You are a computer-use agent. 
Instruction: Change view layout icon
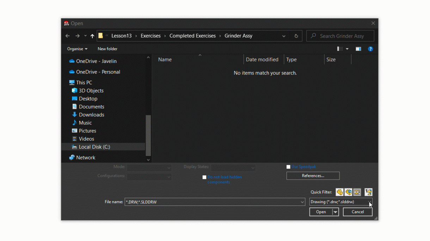click(x=340, y=49)
